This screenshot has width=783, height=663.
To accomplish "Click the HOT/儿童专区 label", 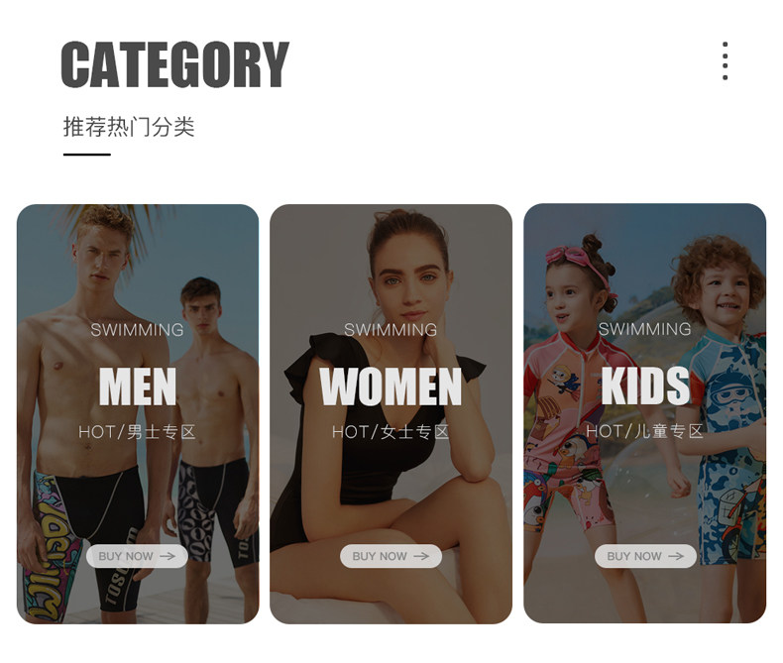I will [x=644, y=431].
